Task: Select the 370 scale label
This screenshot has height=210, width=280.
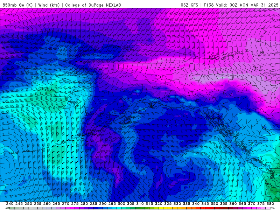Action: tap(251, 204)
